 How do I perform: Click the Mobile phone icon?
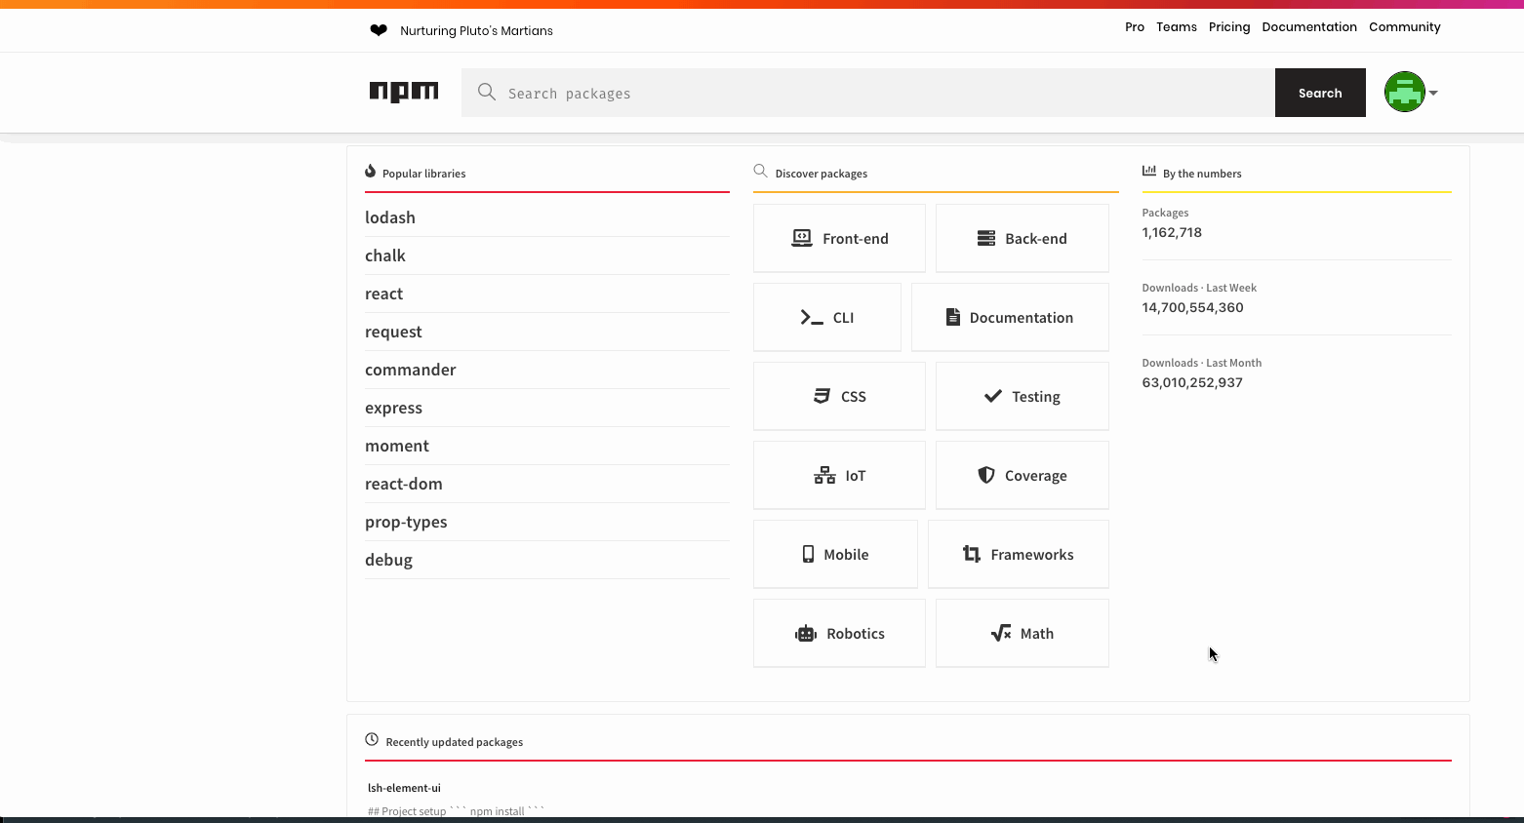pyautogui.click(x=808, y=554)
